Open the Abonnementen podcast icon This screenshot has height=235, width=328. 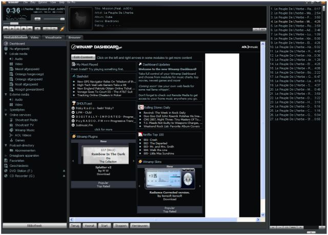point(11,151)
